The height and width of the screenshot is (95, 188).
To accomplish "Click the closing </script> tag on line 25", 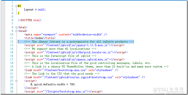I will (x=31, y=88).
